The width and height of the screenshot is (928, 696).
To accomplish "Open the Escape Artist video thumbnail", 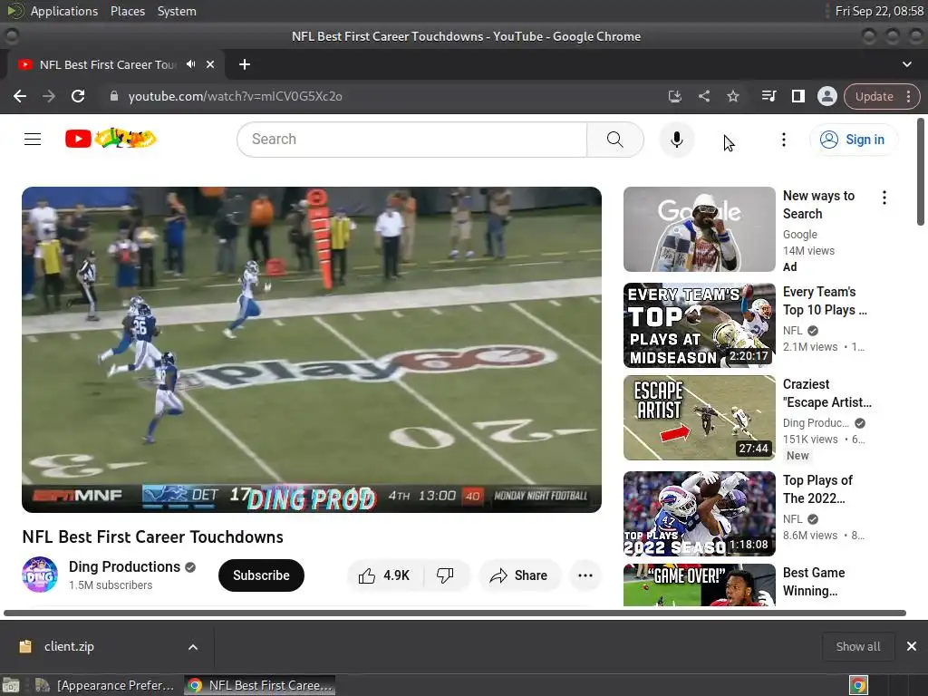I will click(x=699, y=418).
